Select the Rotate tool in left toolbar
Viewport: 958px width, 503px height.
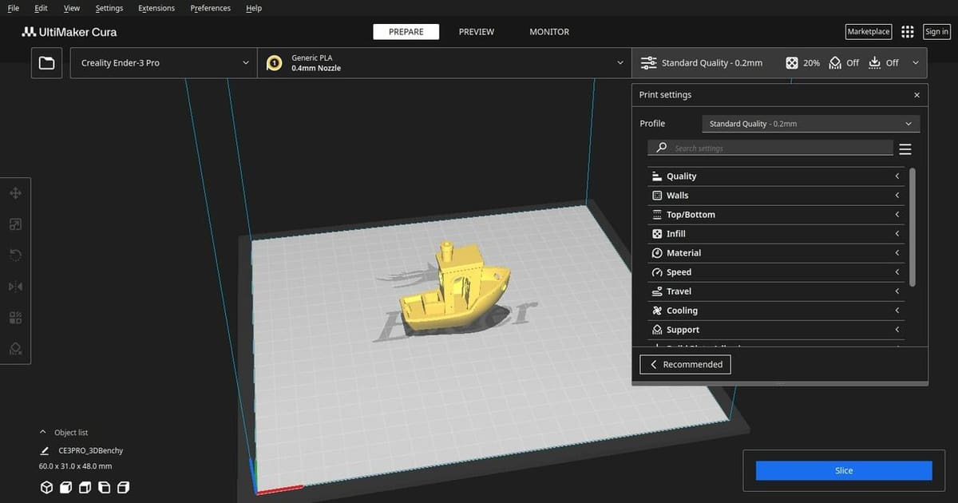coord(15,255)
